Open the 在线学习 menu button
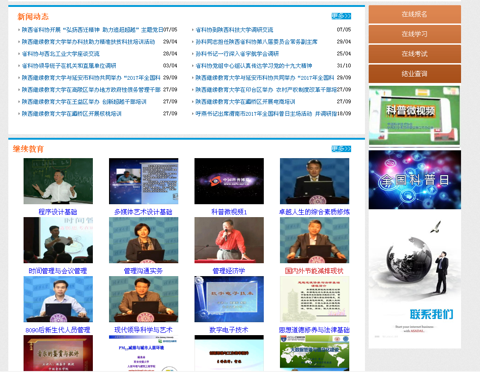 pos(414,34)
